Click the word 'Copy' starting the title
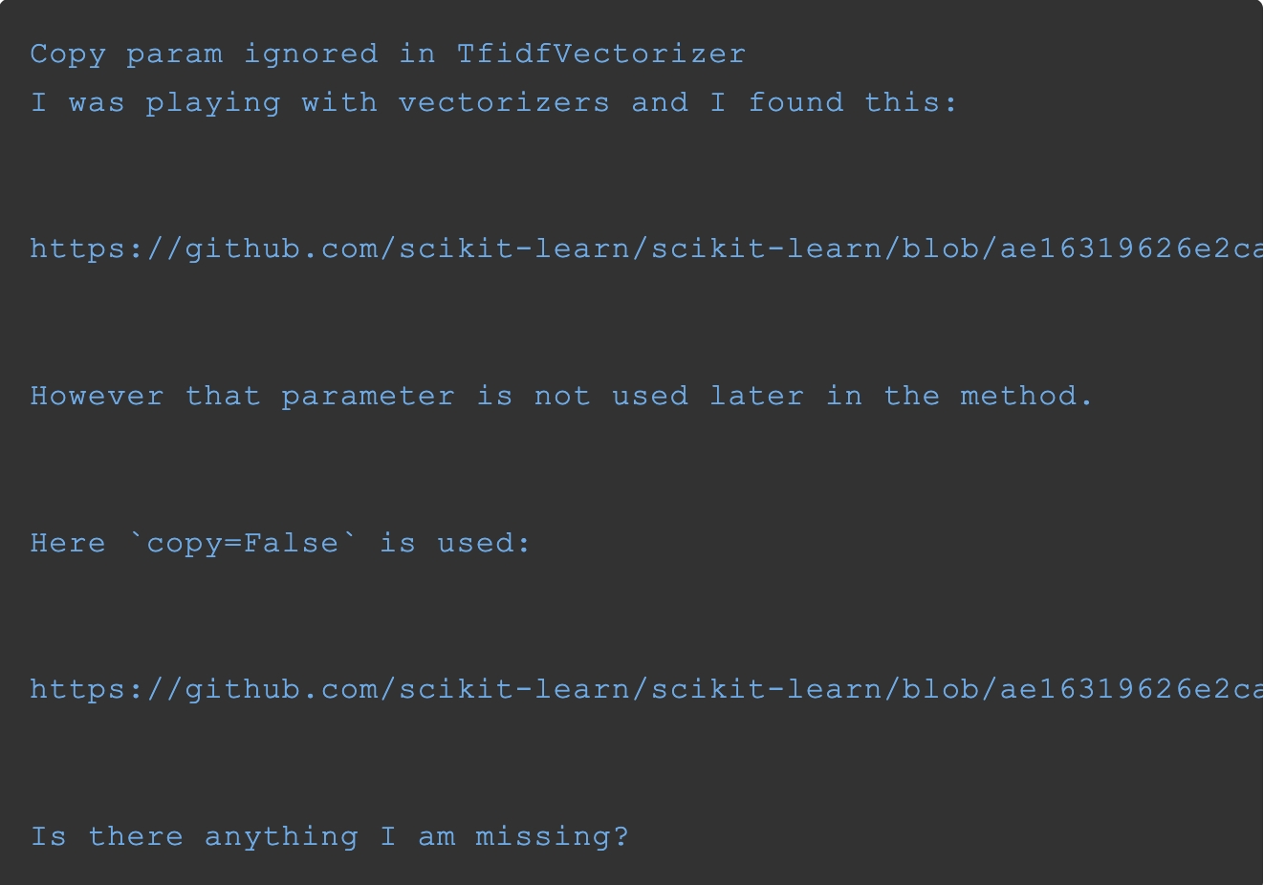This screenshot has height=885, width=1264. pyautogui.click(x=68, y=54)
